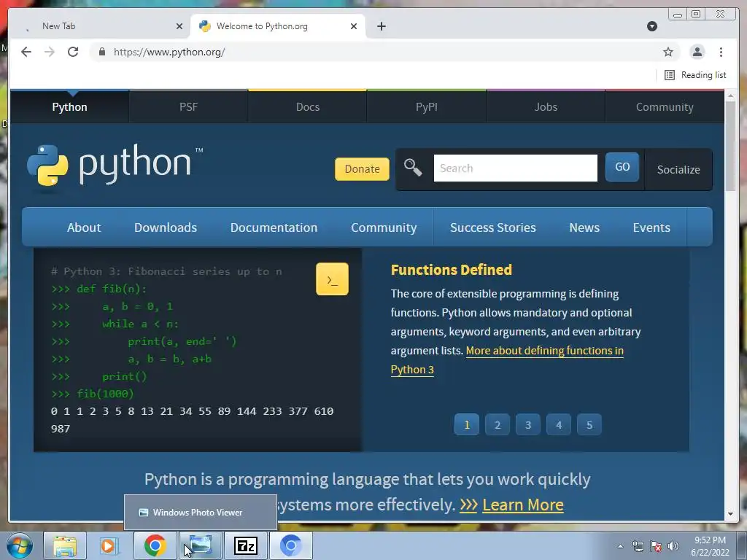This screenshot has height=560, width=747.
Task: Open the News menu
Action: coord(584,227)
